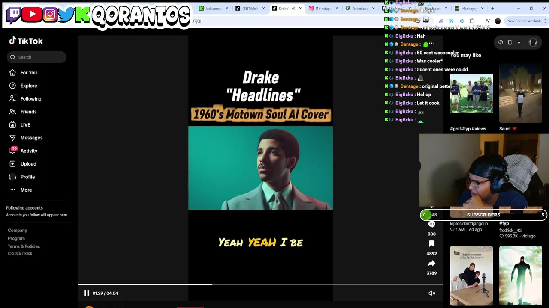Click the TikTok search field
This screenshot has height=308, width=549.
tap(36, 57)
